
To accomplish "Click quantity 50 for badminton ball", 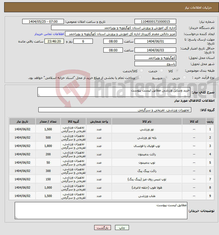I will 48,162.
